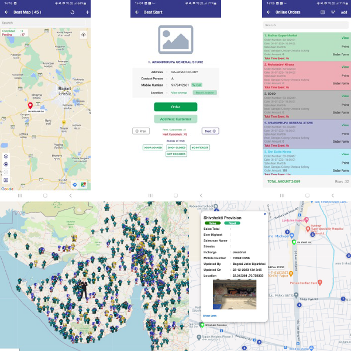Viewport: 351px width, 351px height.
Task: Click the Add Next Customer button
Action: (x=175, y=119)
